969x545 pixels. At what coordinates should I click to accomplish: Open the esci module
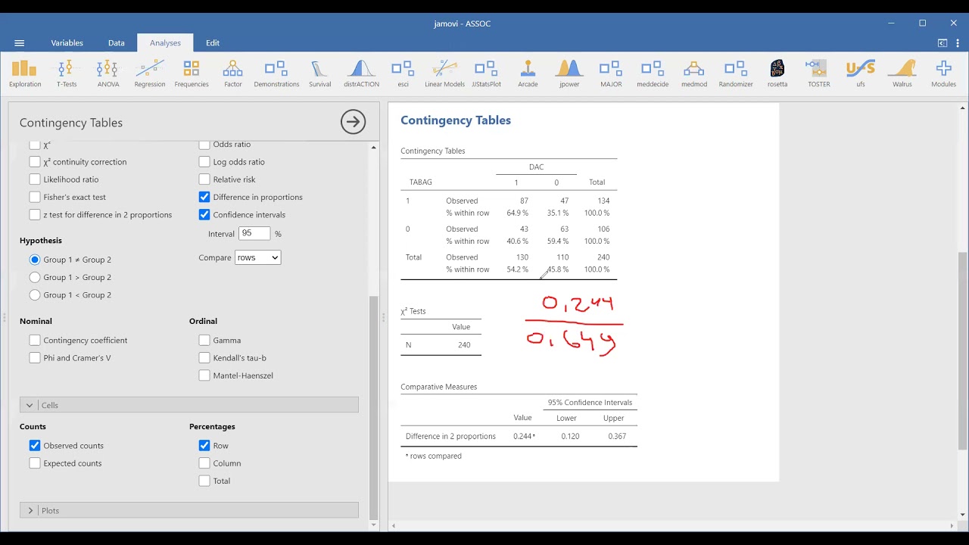[x=403, y=73]
